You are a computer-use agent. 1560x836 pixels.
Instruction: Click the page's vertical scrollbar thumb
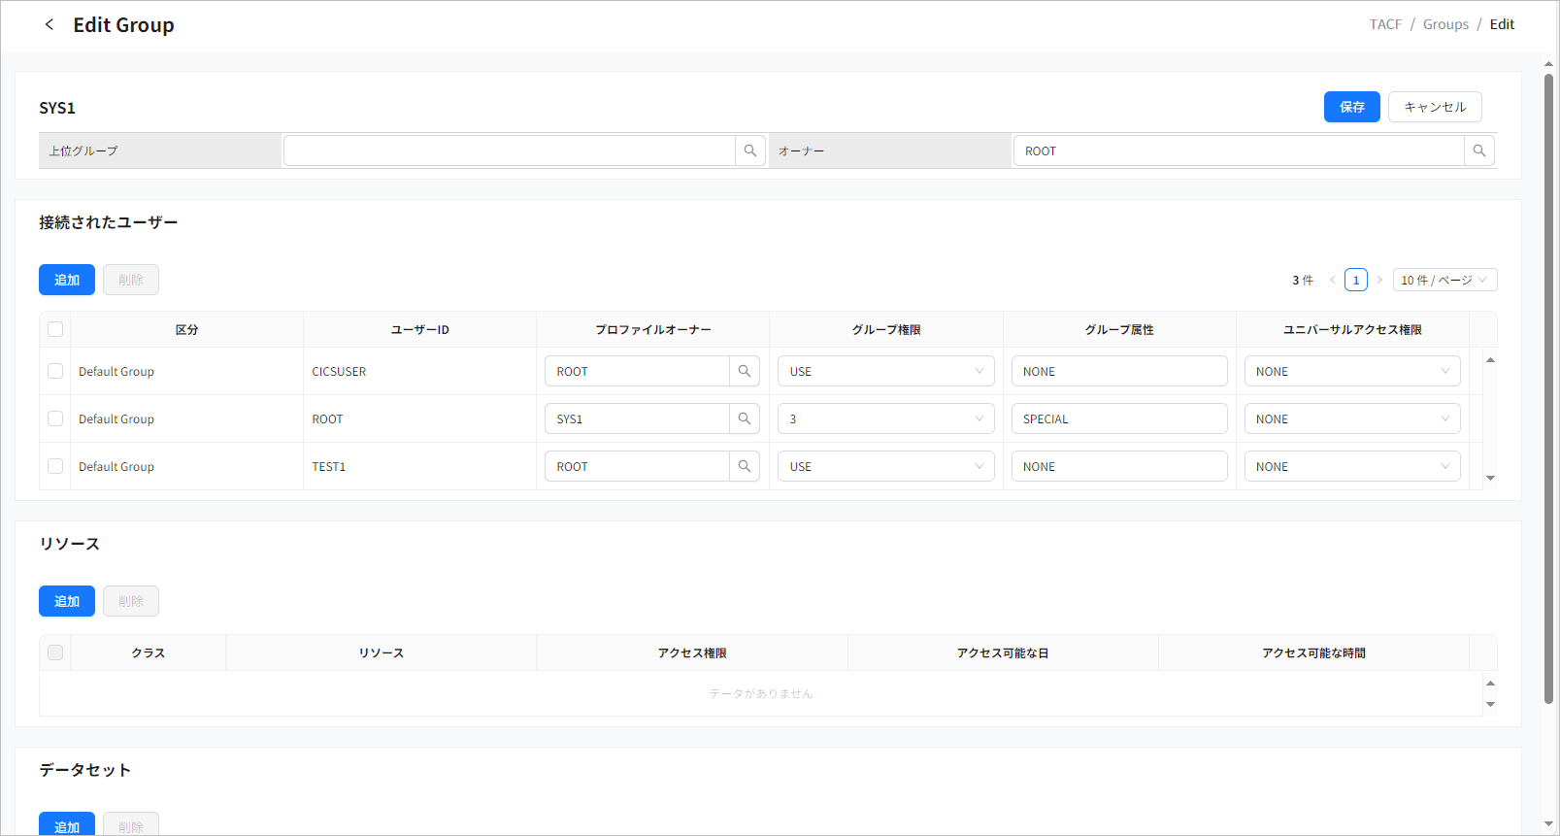[1548, 388]
